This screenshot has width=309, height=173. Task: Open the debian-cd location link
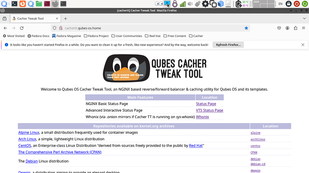pos(258,164)
